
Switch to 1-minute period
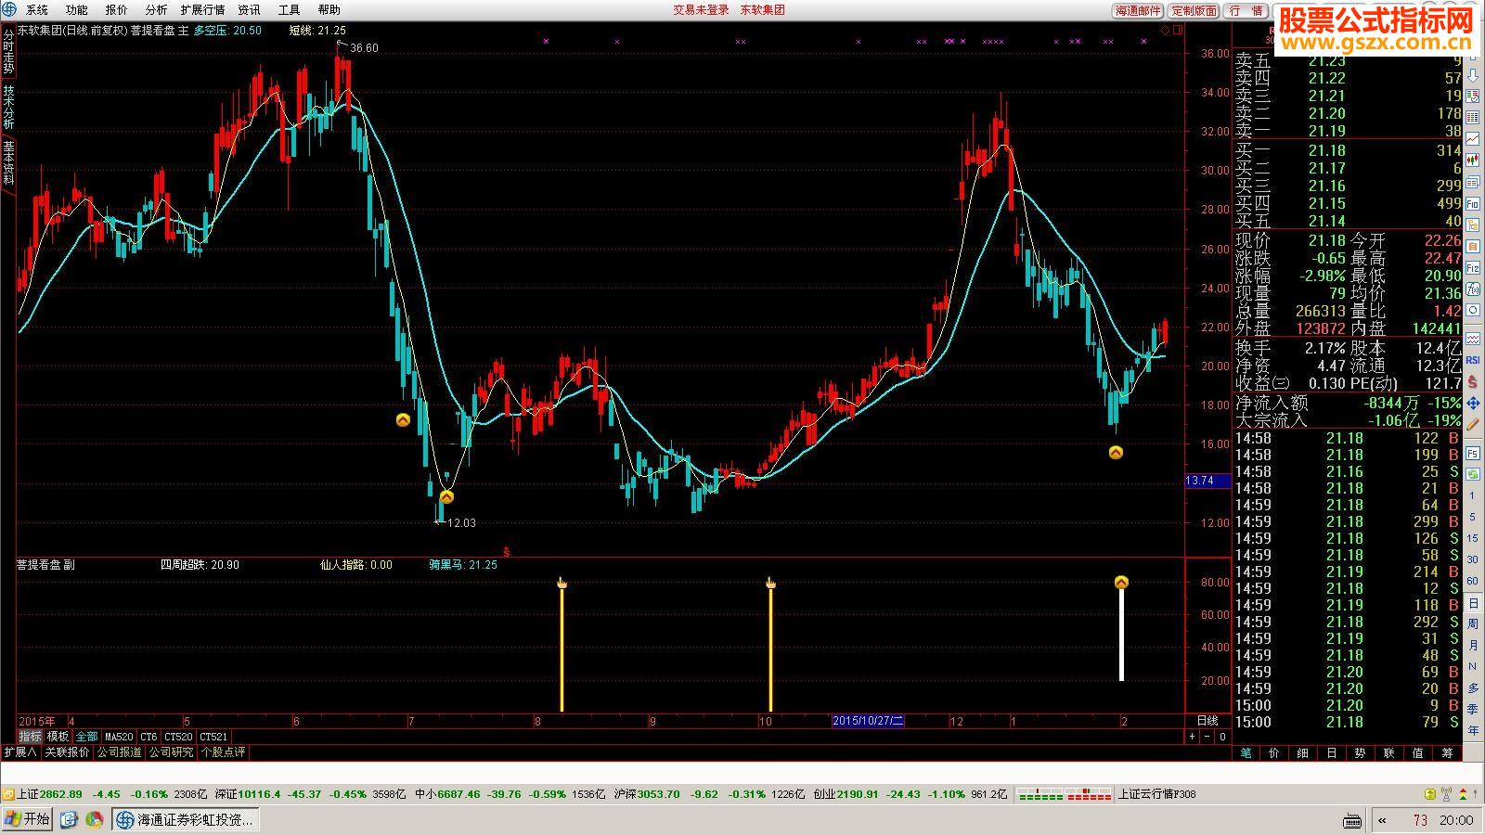1473,496
